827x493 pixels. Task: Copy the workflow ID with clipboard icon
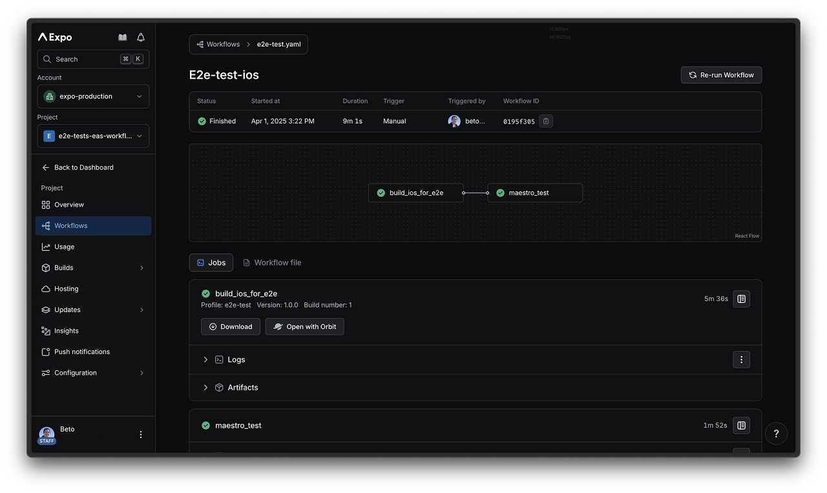[546, 121]
